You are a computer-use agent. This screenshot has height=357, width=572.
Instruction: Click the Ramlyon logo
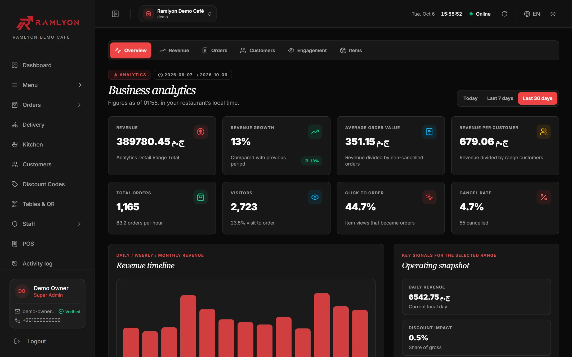coord(48,22)
